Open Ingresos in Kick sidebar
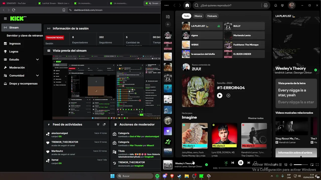The height and width of the screenshot is (180, 321). pyautogui.click(x=21, y=43)
